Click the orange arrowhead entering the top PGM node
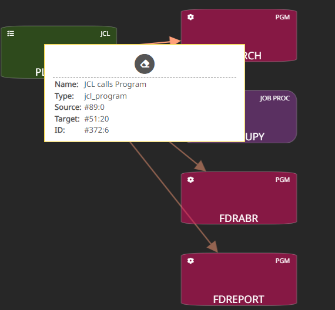Viewport: 335px width, 310px height. (x=175, y=41)
